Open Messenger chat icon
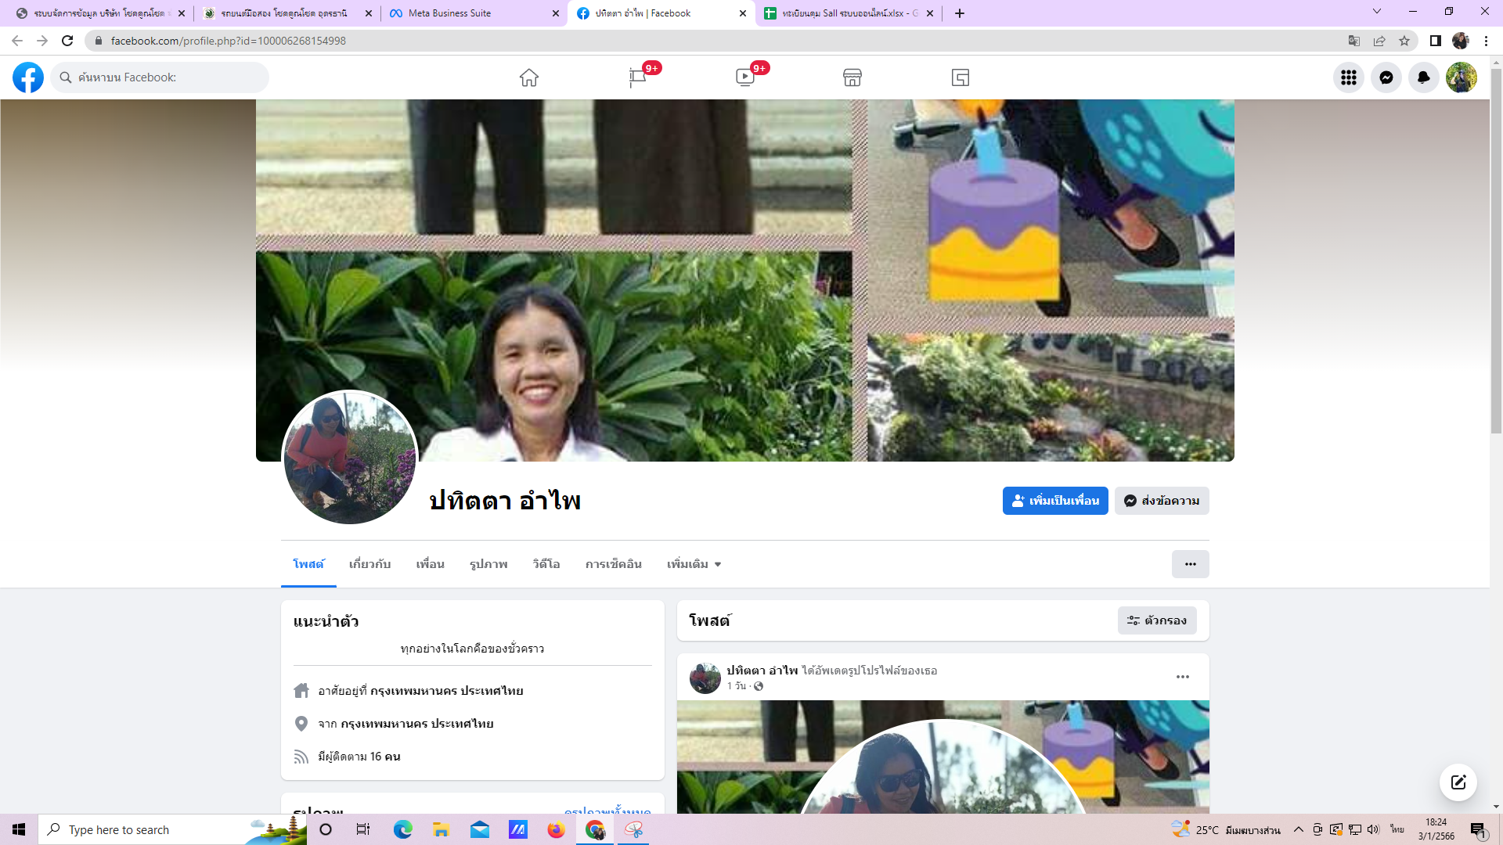The height and width of the screenshot is (845, 1503). tap(1386, 77)
